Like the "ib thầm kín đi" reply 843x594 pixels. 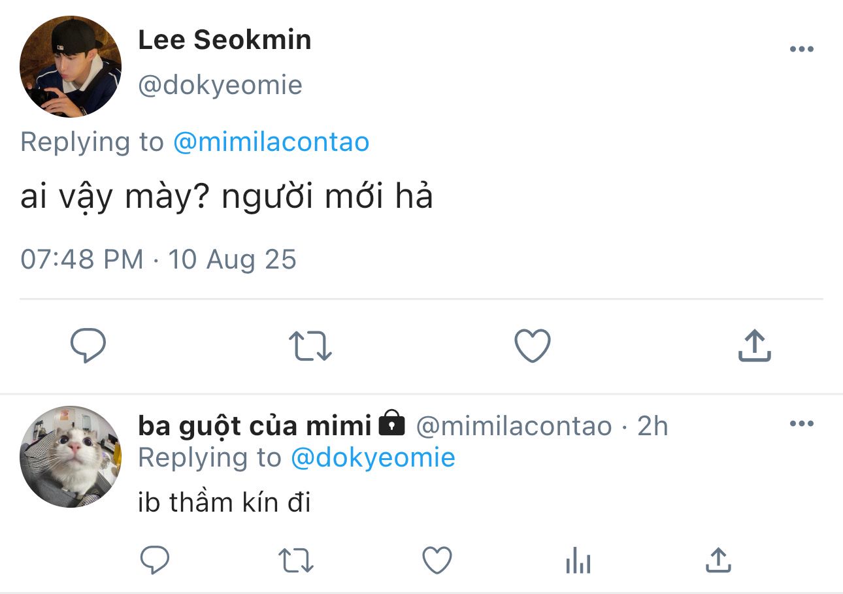[437, 560]
